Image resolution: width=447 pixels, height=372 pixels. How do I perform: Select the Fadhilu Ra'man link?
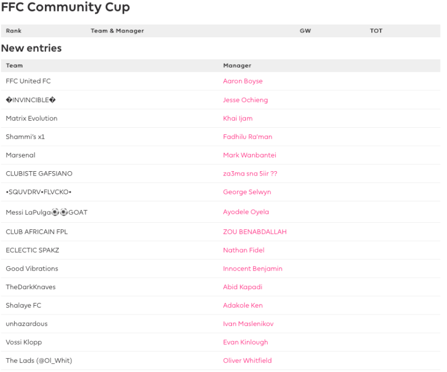tap(247, 137)
